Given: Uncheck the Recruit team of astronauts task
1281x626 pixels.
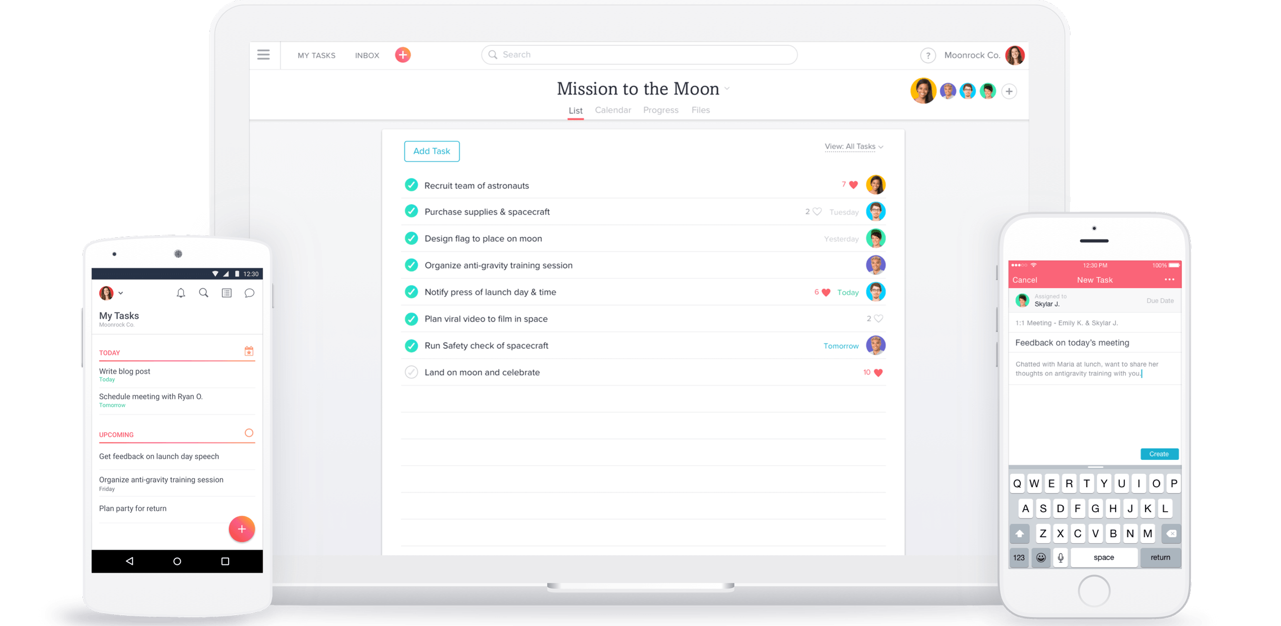Looking at the screenshot, I should coord(411,185).
